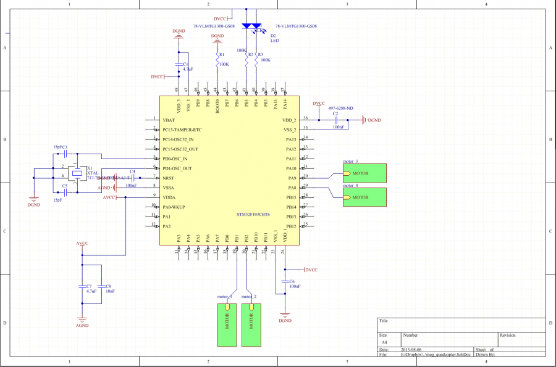Screen dimensions: 556x367
Task: Select capacitor C6 100nF
Action: click(285, 282)
